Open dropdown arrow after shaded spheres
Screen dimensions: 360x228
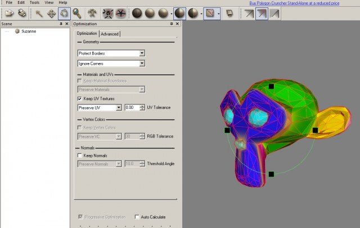pyautogui.click(x=172, y=13)
